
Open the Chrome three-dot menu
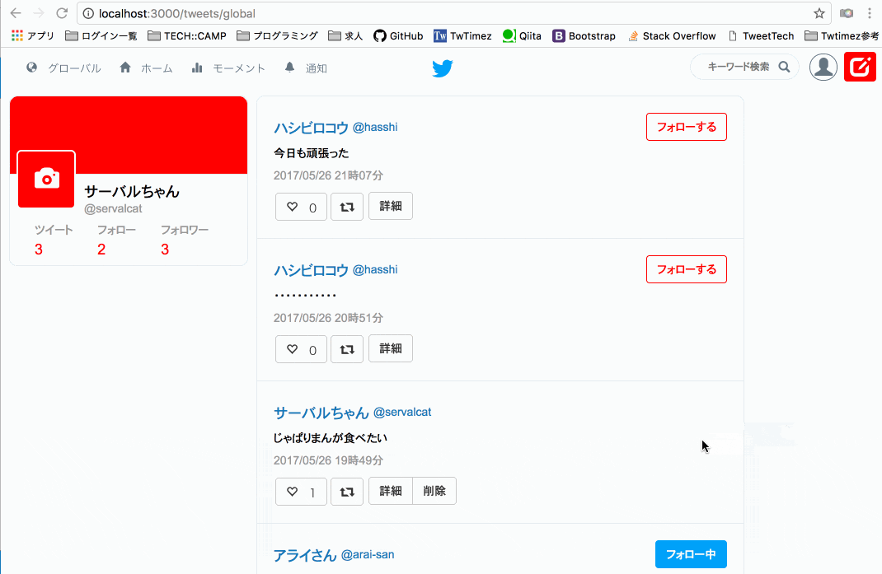coord(870,13)
